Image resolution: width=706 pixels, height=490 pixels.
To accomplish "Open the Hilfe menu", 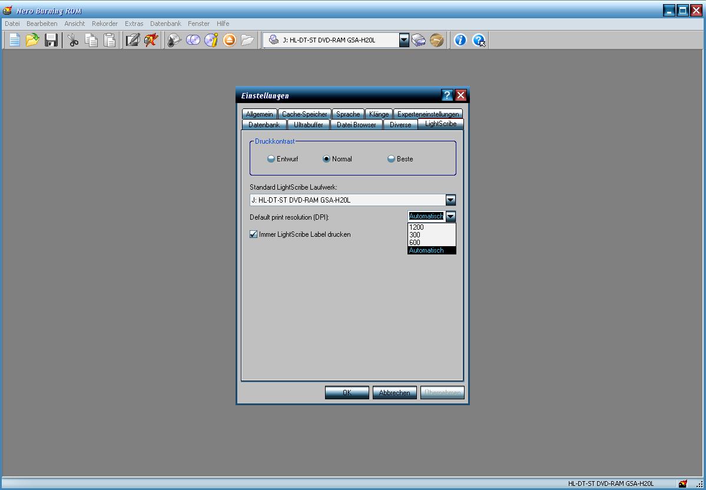I will [x=223, y=24].
